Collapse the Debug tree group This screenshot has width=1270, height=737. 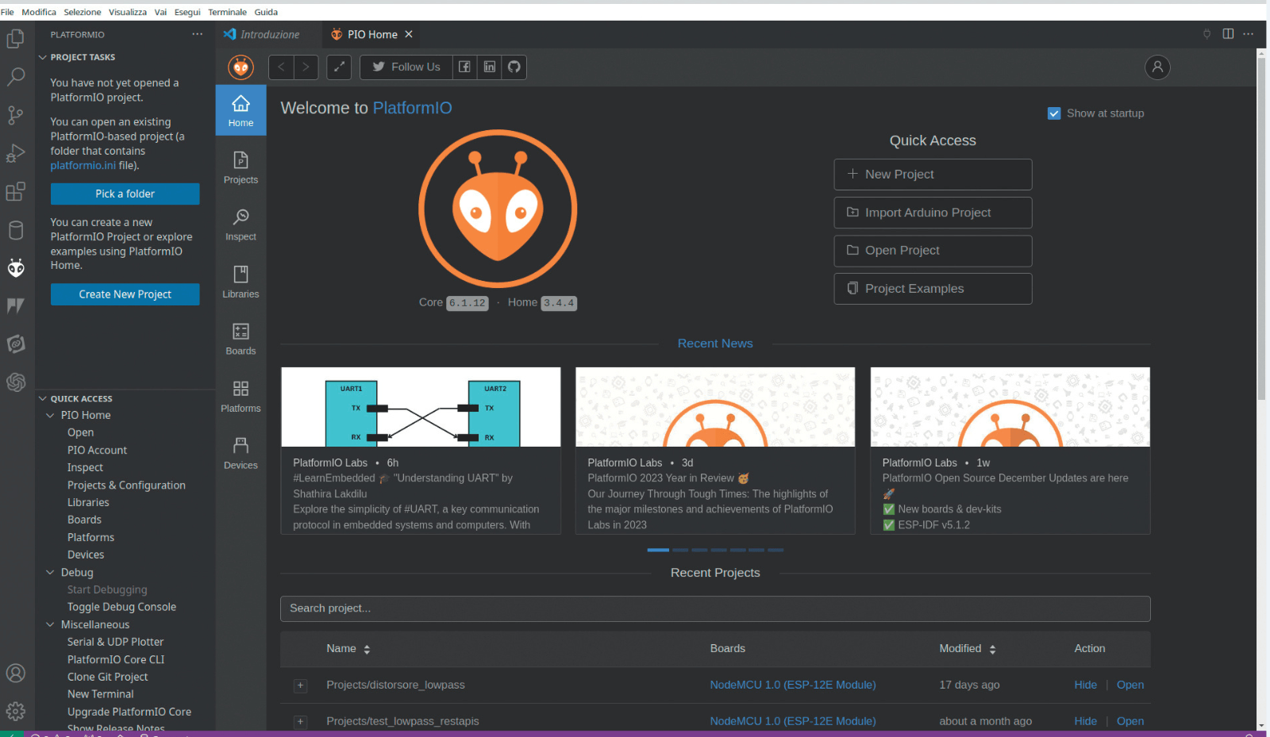[50, 572]
